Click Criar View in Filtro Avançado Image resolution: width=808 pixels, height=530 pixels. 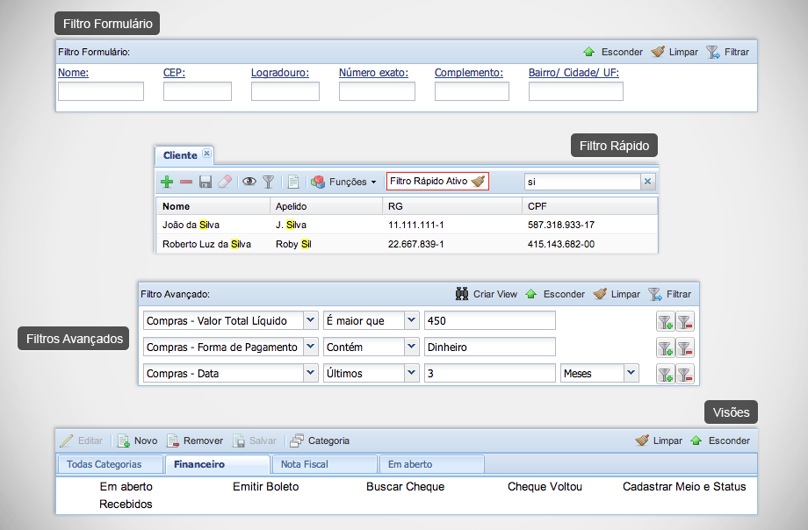(x=487, y=294)
